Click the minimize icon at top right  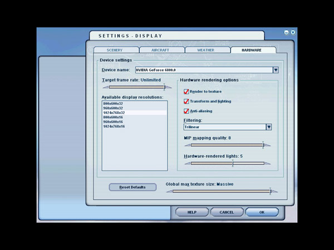coord(287,33)
